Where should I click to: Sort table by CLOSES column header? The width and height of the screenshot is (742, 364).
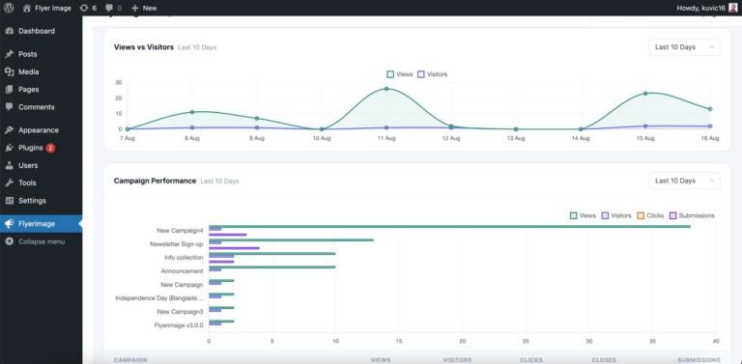[x=604, y=360]
